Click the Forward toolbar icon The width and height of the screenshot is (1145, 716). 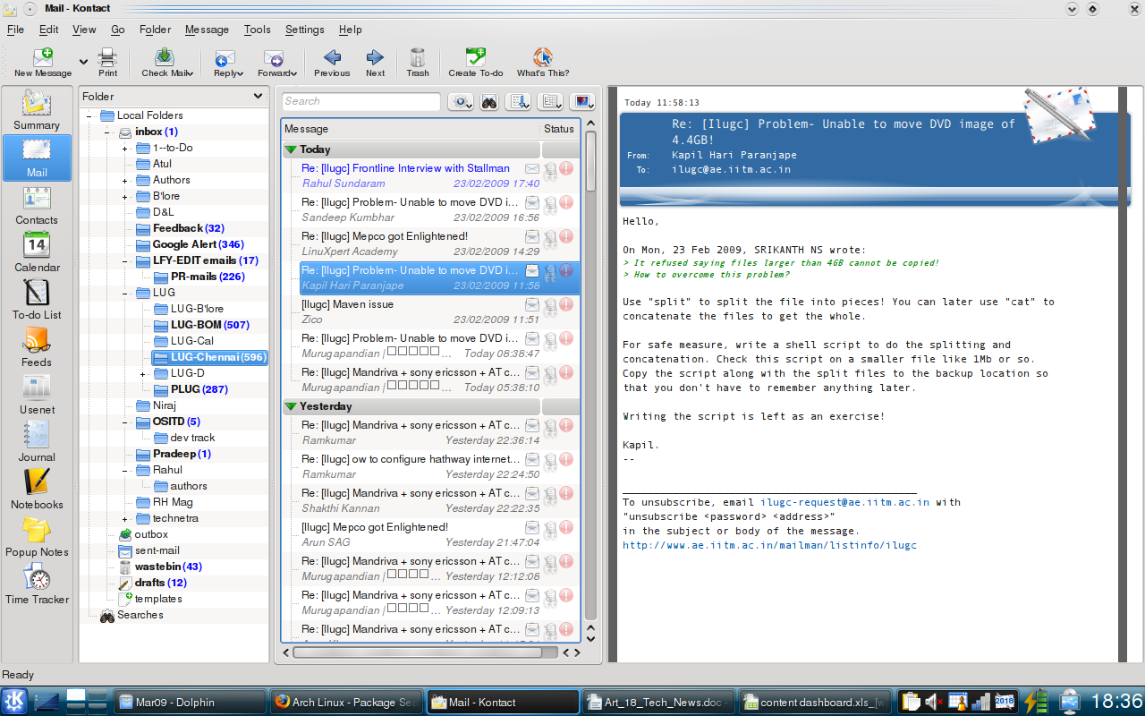point(274,59)
